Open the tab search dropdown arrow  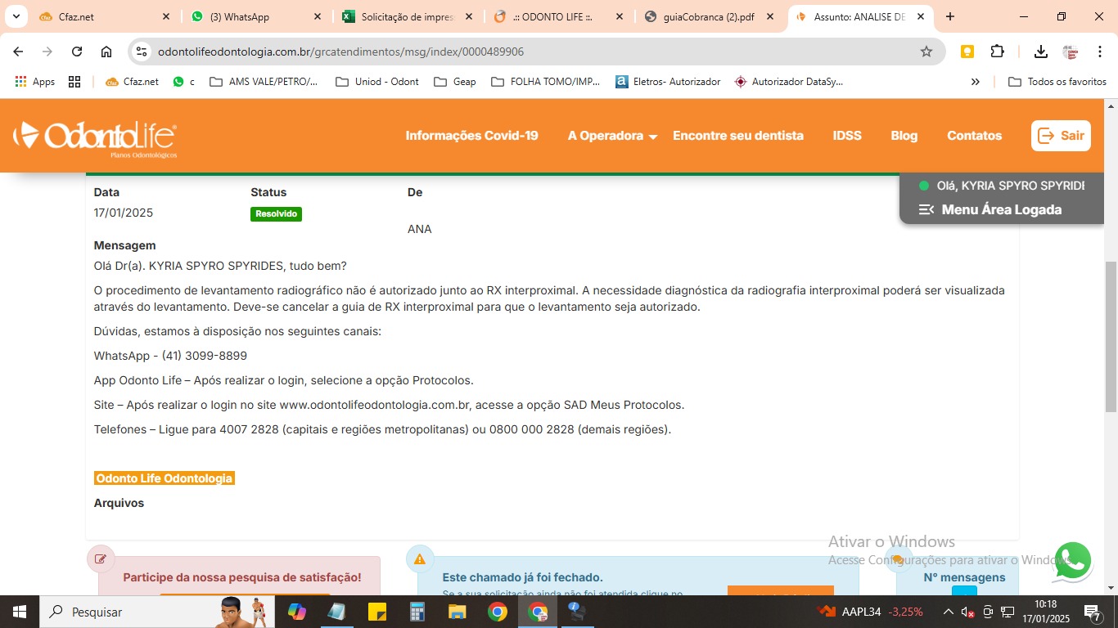coord(16,16)
